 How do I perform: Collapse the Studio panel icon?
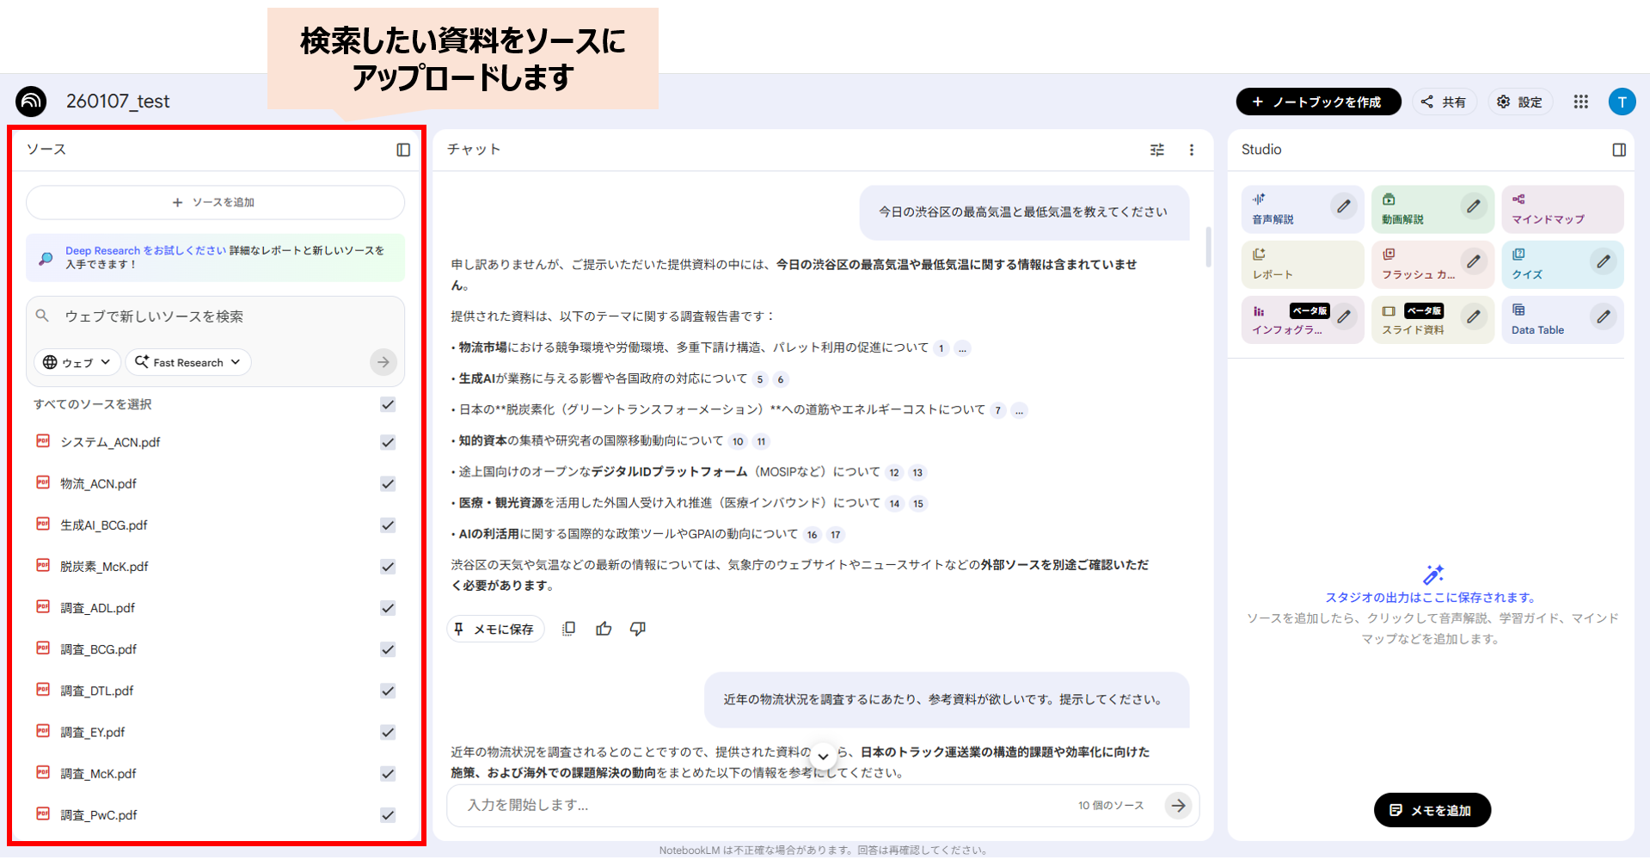coord(1619,150)
